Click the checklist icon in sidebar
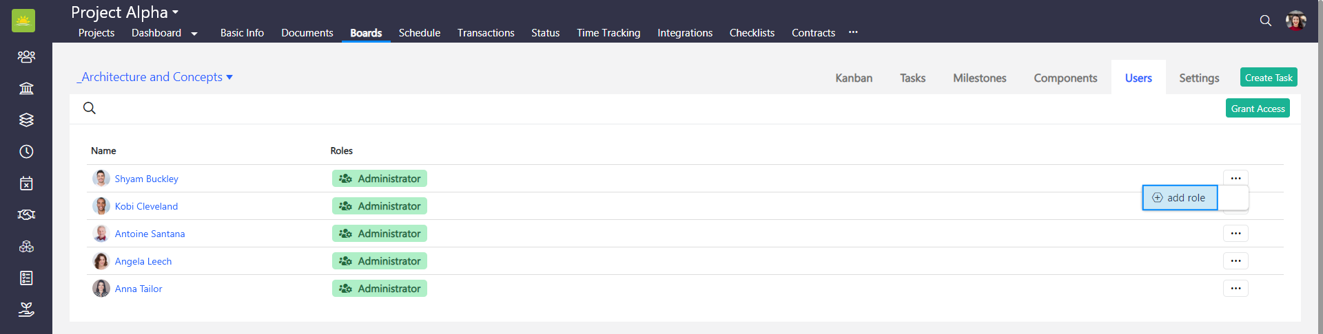The image size is (1323, 334). coord(26,278)
